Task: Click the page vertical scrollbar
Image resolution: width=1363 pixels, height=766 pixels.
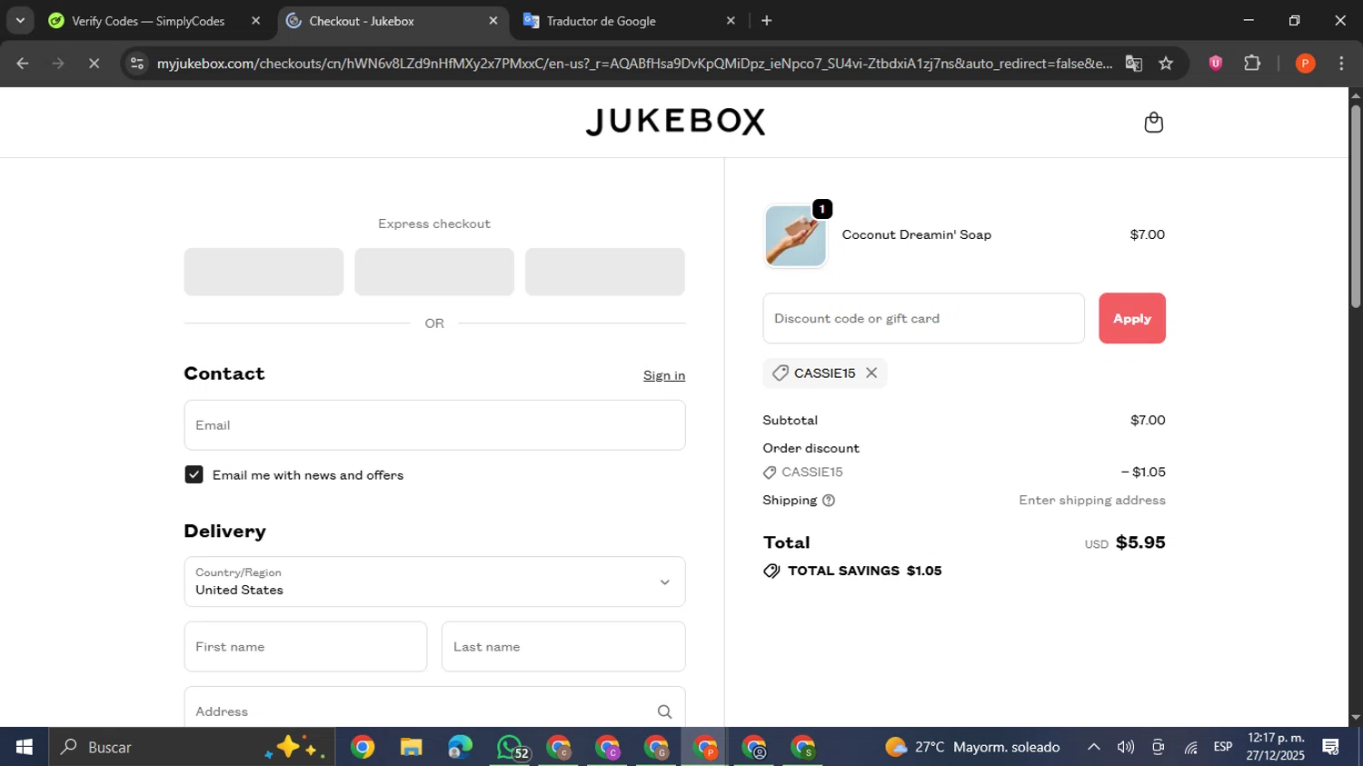Action: [x=1356, y=206]
